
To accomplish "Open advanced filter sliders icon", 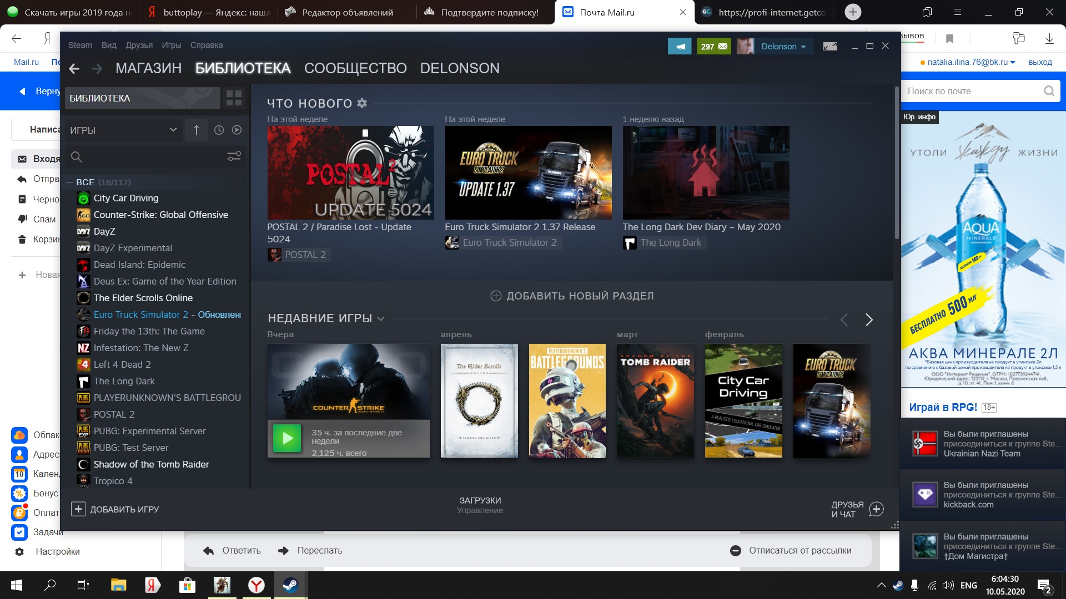I will pyautogui.click(x=234, y=156).
